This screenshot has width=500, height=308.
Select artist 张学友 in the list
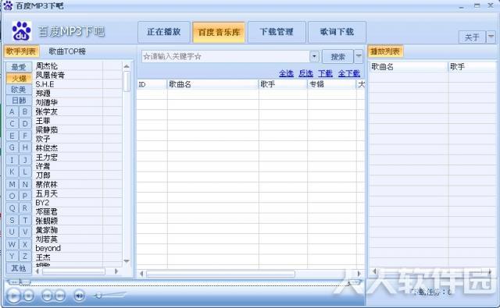(x=47, y=112)
